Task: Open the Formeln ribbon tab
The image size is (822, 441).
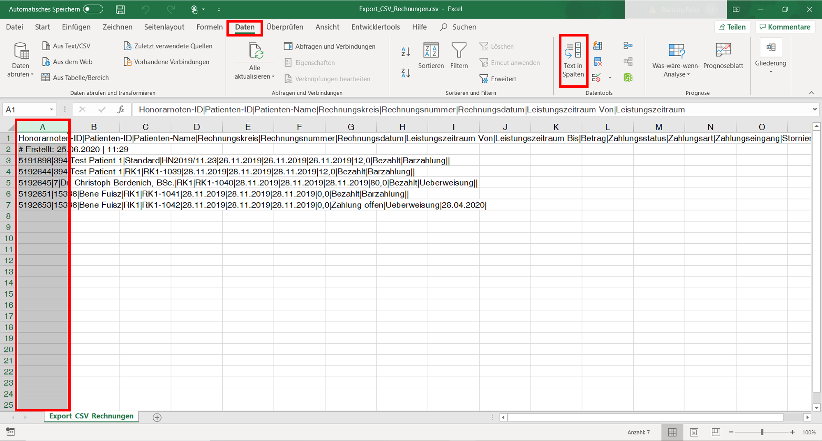Action: click(x=209, y=27)
